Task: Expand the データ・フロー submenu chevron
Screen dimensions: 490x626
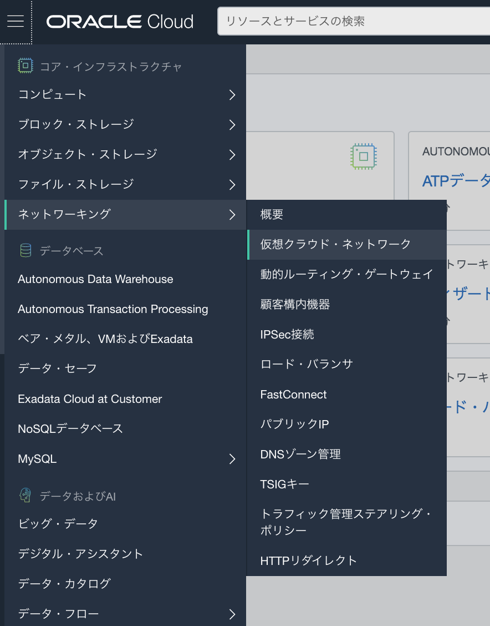Action: 232,614
